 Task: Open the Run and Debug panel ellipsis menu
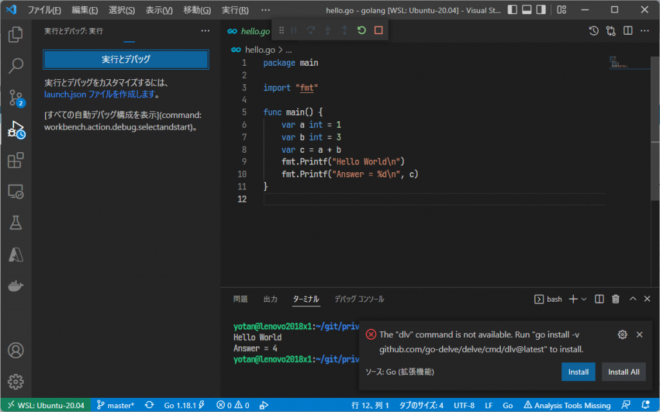205,31
